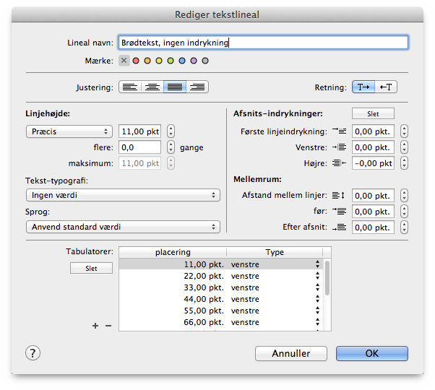Click the Efter afsnit stepper
This screenshot has height=390, width=435.
[404, 227]
